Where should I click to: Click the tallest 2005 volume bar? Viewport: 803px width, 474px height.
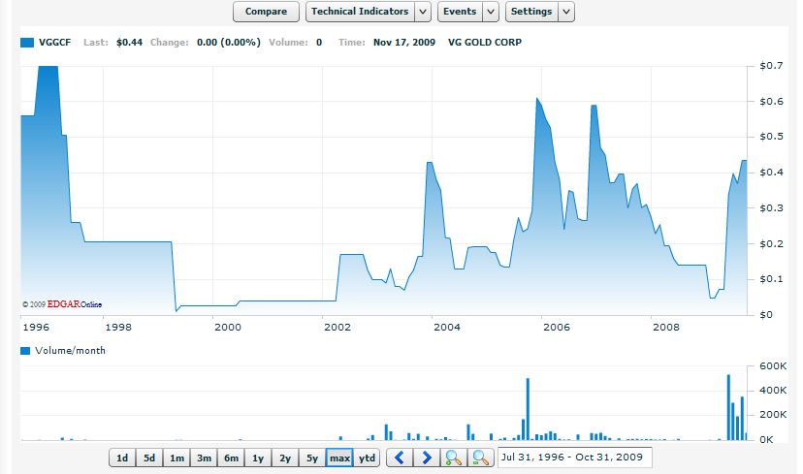(x=528, y=409)
